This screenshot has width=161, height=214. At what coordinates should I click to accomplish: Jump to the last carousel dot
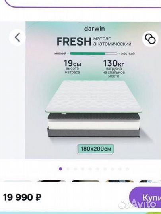(127, 169)
